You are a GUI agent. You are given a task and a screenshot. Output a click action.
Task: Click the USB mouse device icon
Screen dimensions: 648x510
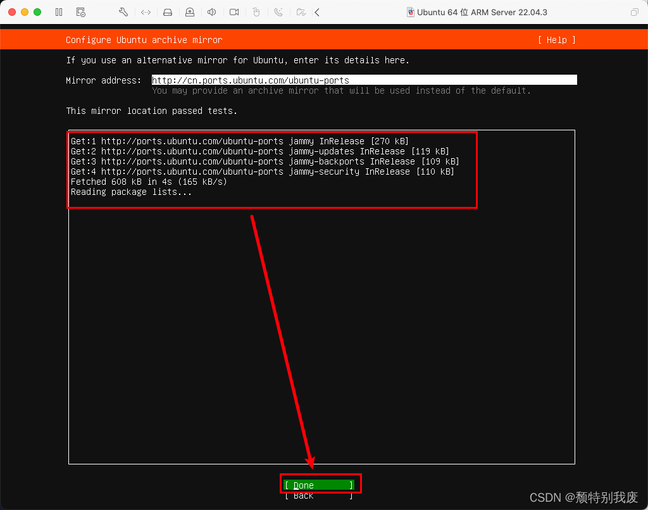(x=256, y=13)
